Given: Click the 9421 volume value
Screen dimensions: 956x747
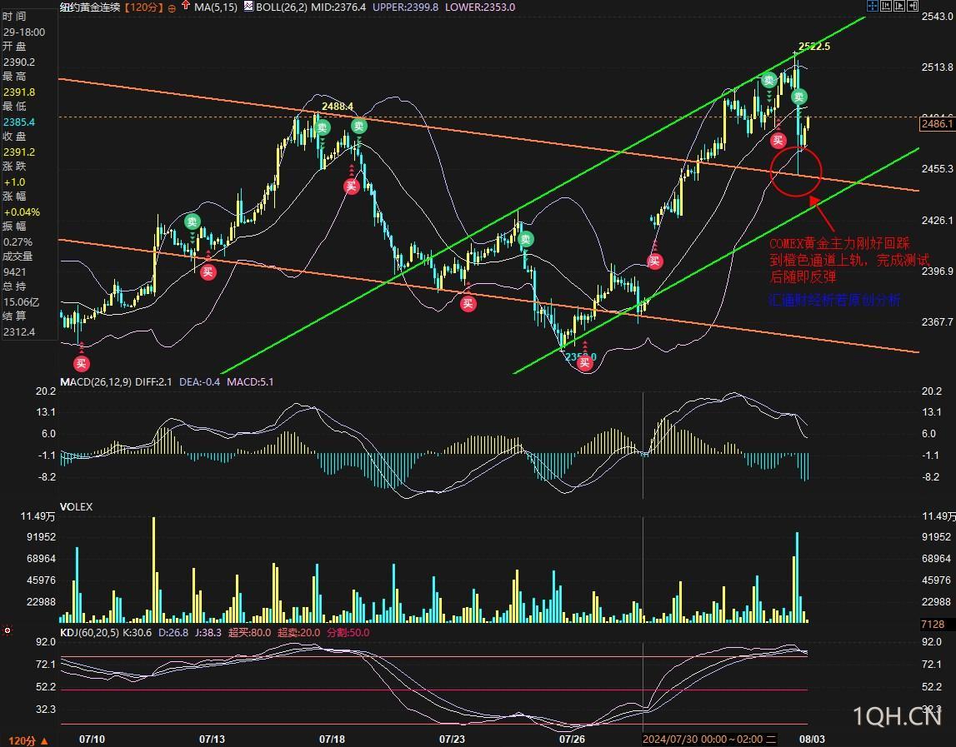Looking at the screenshot, I should coord(15,271).
